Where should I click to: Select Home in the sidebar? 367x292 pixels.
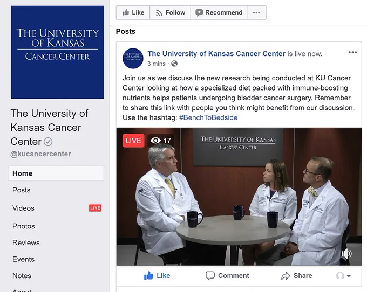(56, 173)
